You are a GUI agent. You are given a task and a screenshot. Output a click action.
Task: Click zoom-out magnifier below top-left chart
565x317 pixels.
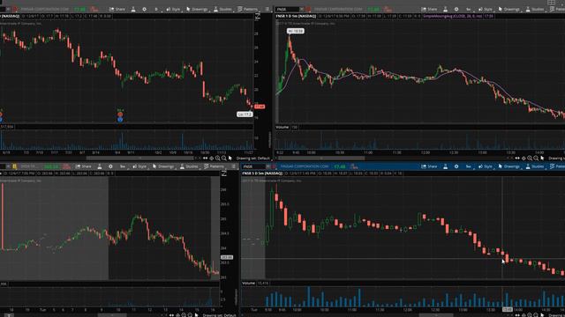point(224,158)
